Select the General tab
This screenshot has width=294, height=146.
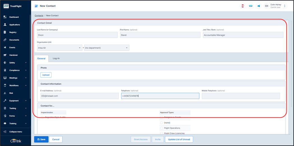point(41,58)
